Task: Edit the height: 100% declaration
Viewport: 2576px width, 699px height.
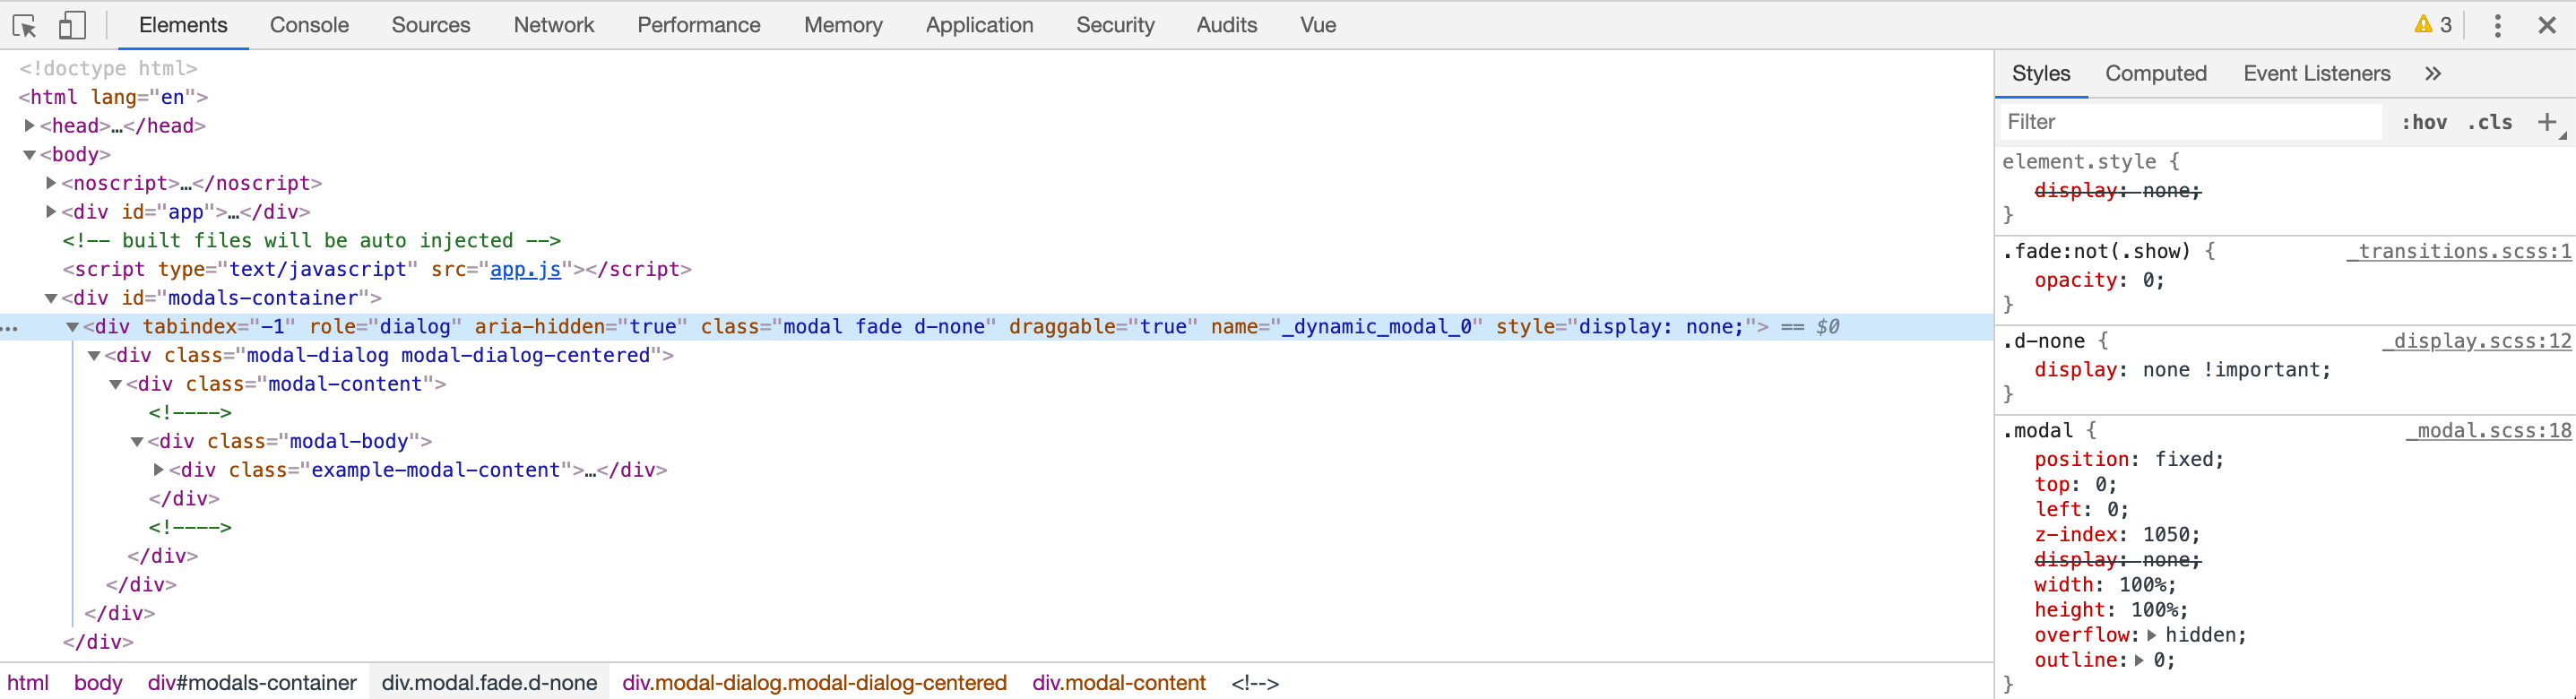Action: click(x=2111, y=609)
